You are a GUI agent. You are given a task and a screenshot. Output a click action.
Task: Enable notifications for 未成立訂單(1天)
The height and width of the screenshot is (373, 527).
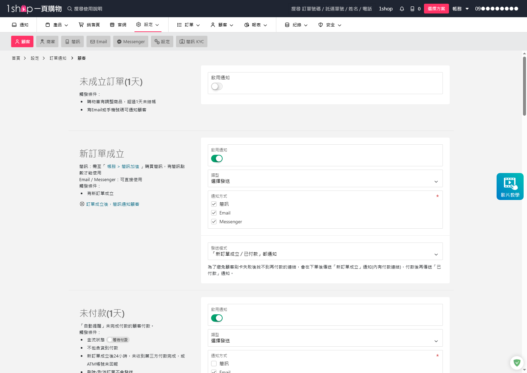[217, 86]
